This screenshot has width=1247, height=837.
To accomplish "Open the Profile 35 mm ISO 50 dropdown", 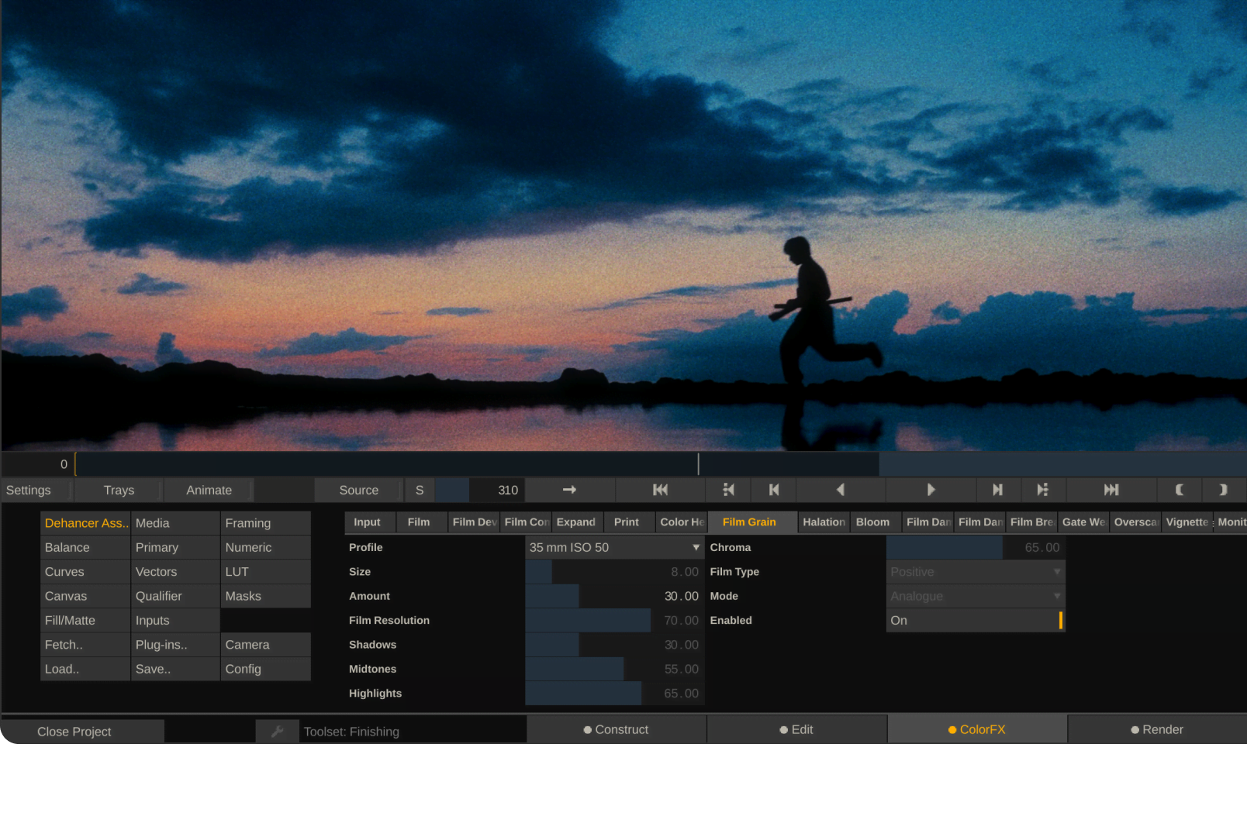I will coord(614,547).
